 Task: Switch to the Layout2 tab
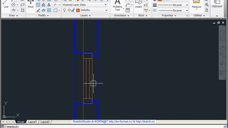click(45, 122)
